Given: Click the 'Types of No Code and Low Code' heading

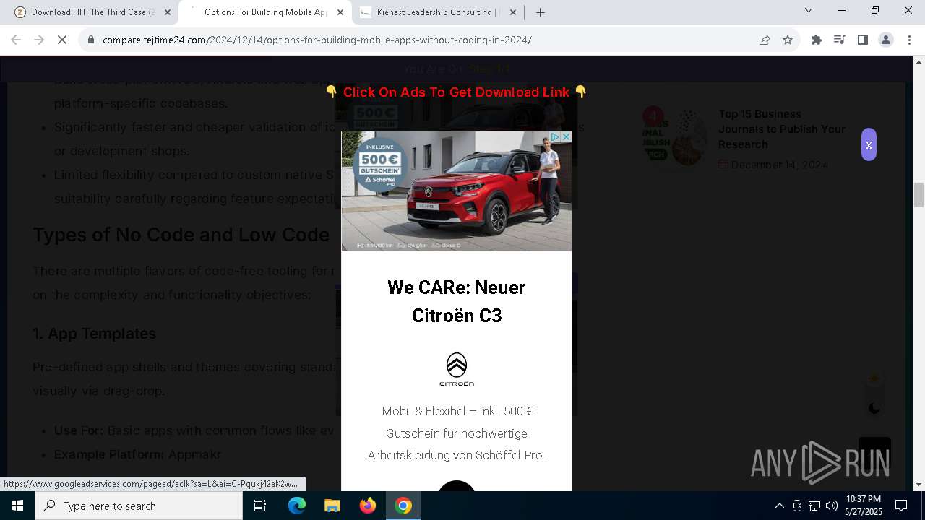Looking at the screenshot, I should (181, 235).
